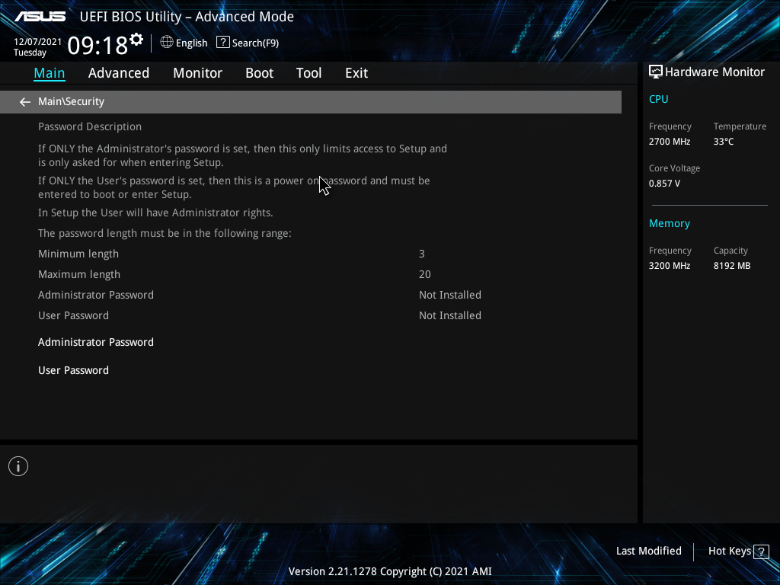The width and height of the screenshot is (780, 585).
Task: Click memory frequency 3200 MHz
Action: coord(670,266)
